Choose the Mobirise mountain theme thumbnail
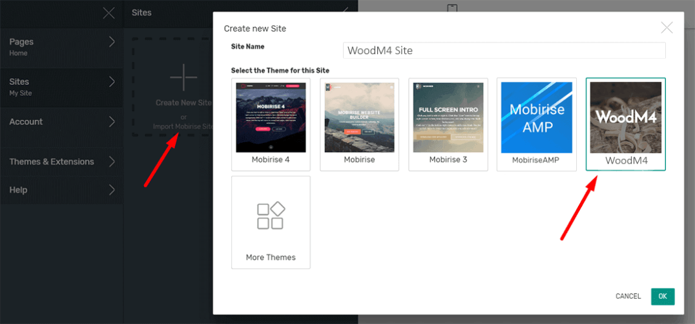695x324 pixels. (x=359, y=117)
